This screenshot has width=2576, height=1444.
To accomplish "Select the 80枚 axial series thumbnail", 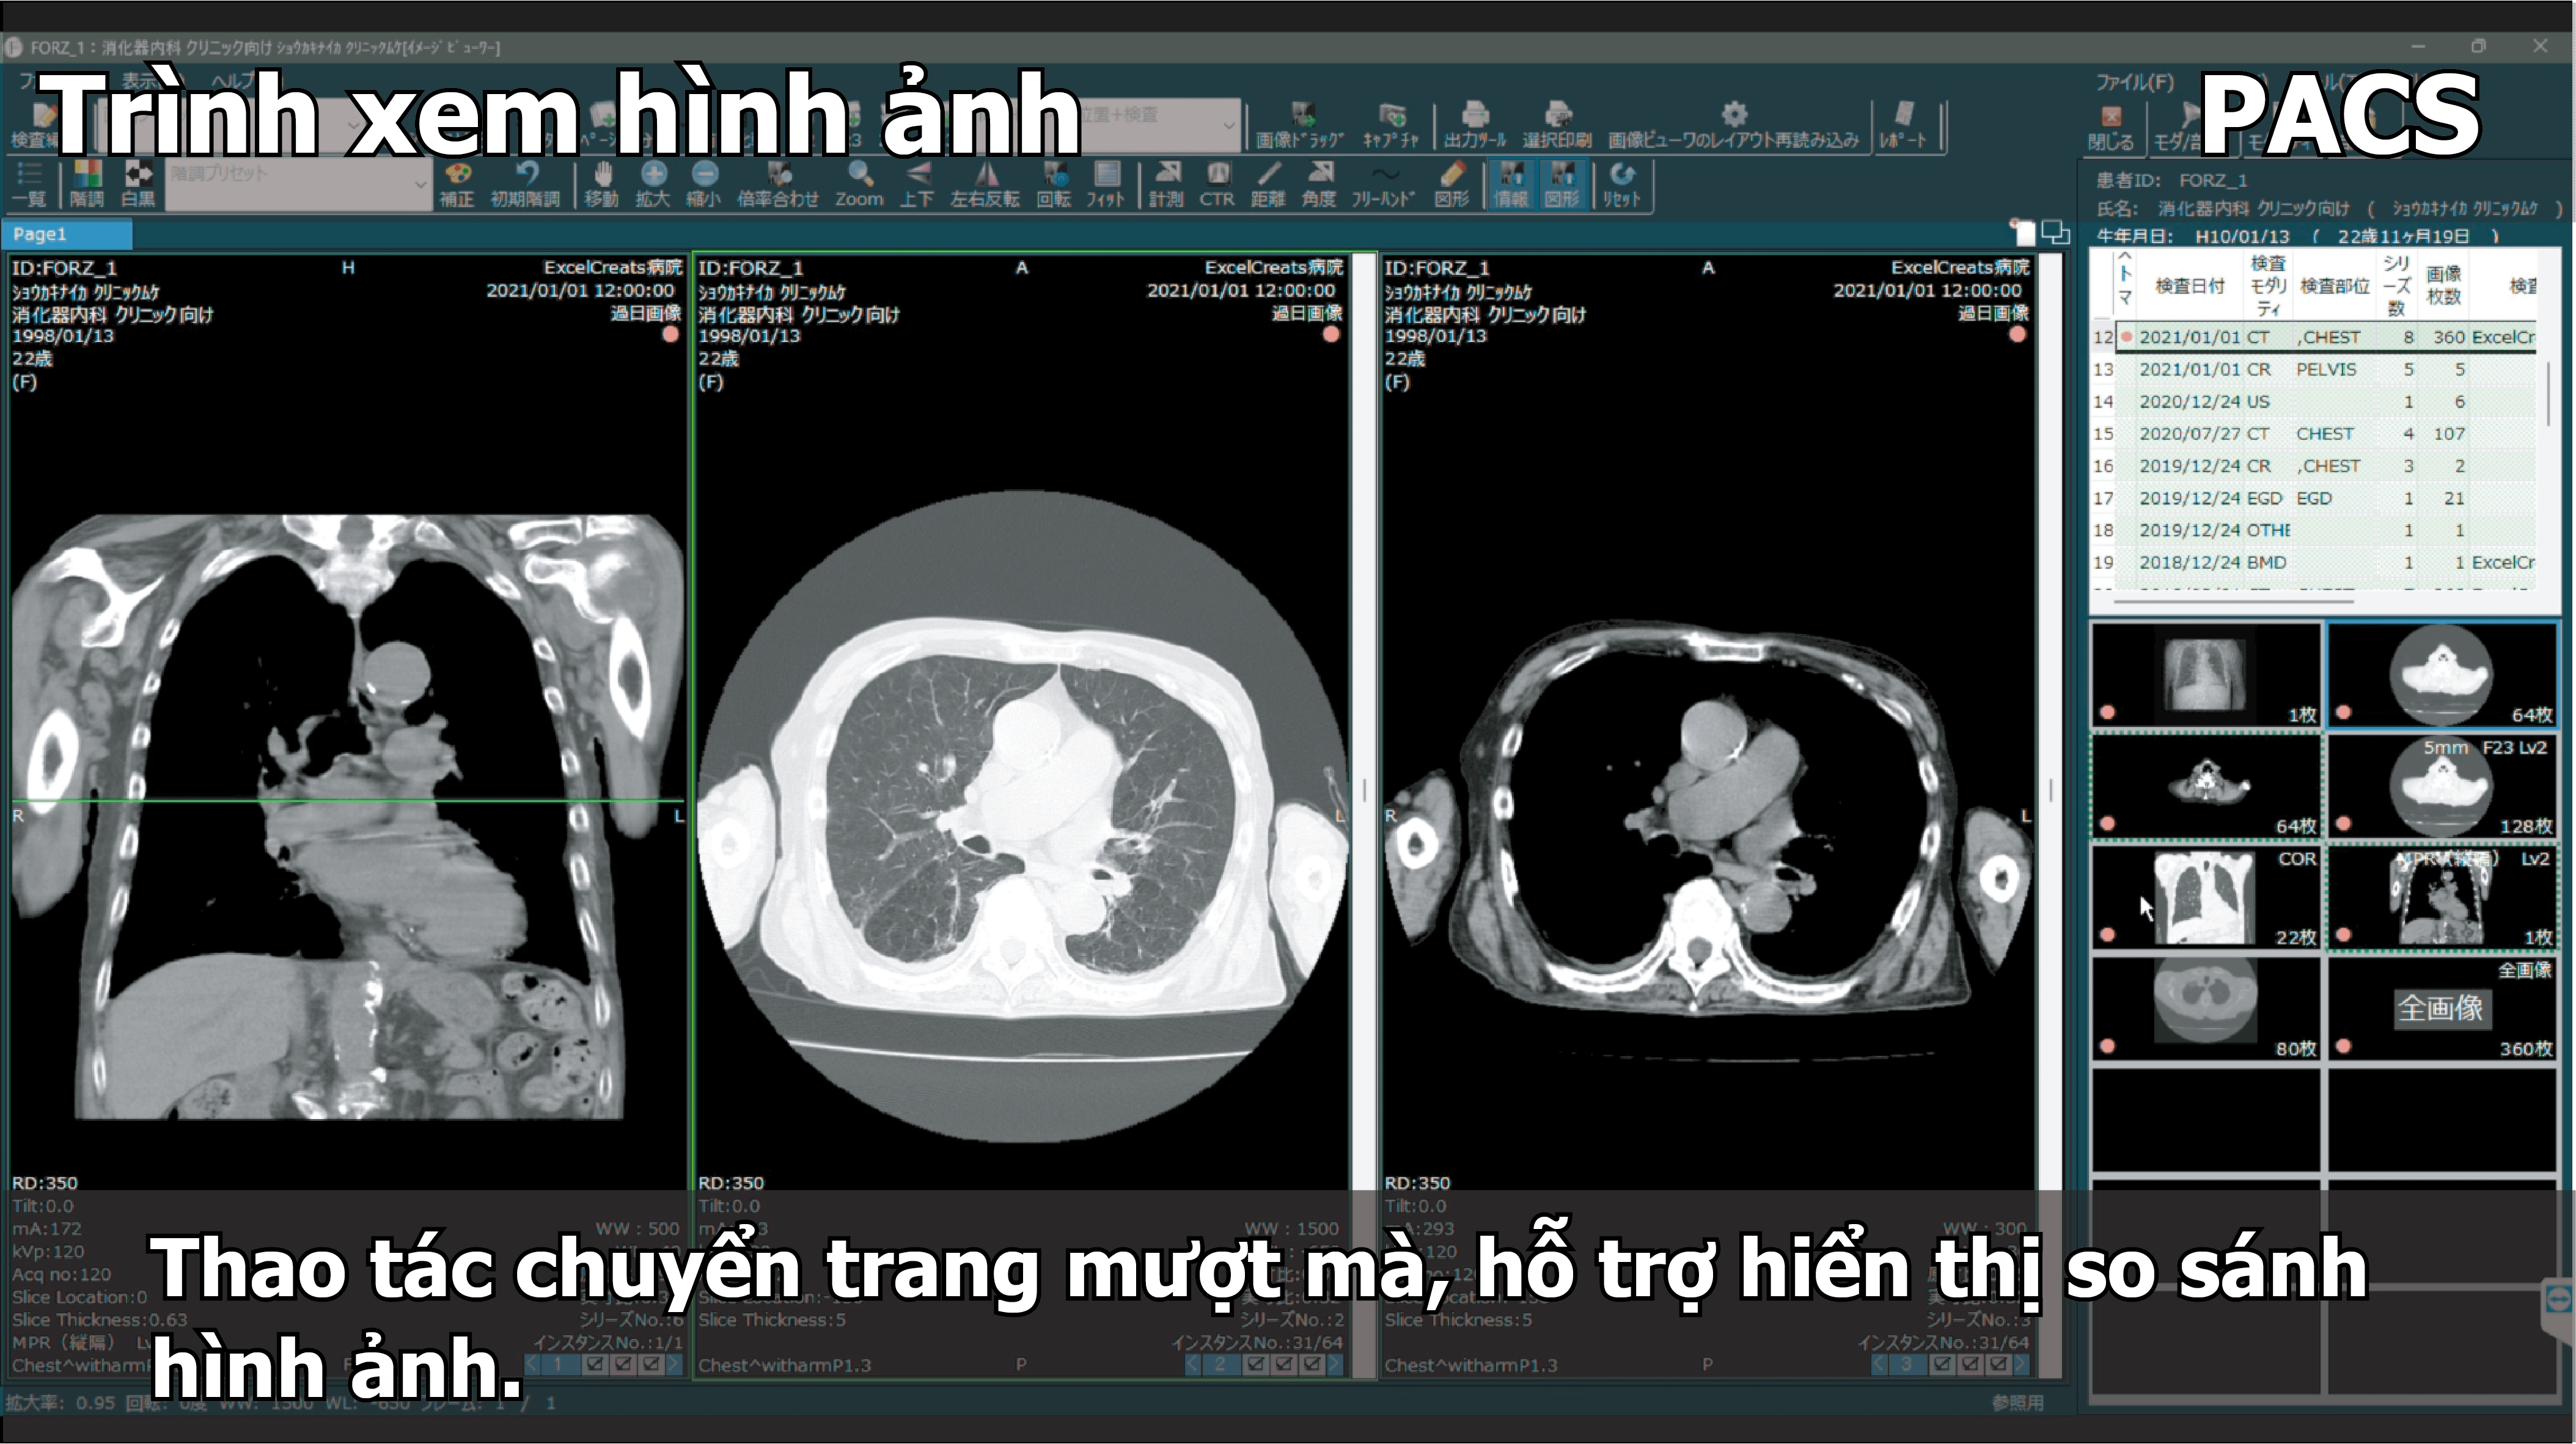I will [2205, 1009].
